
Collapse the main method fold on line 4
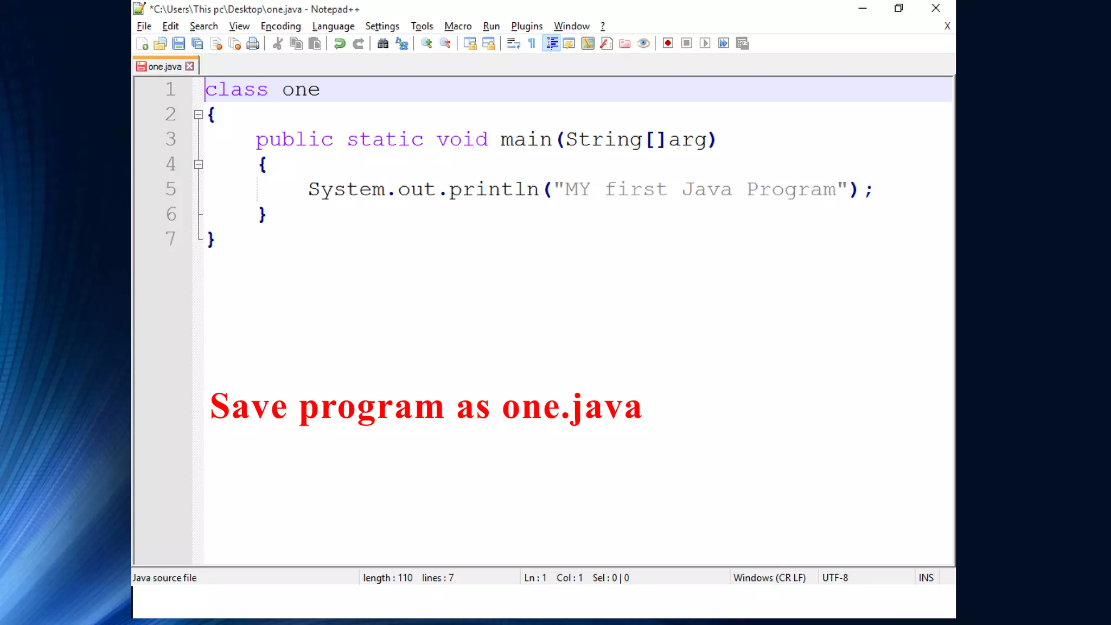pos(199,164)
